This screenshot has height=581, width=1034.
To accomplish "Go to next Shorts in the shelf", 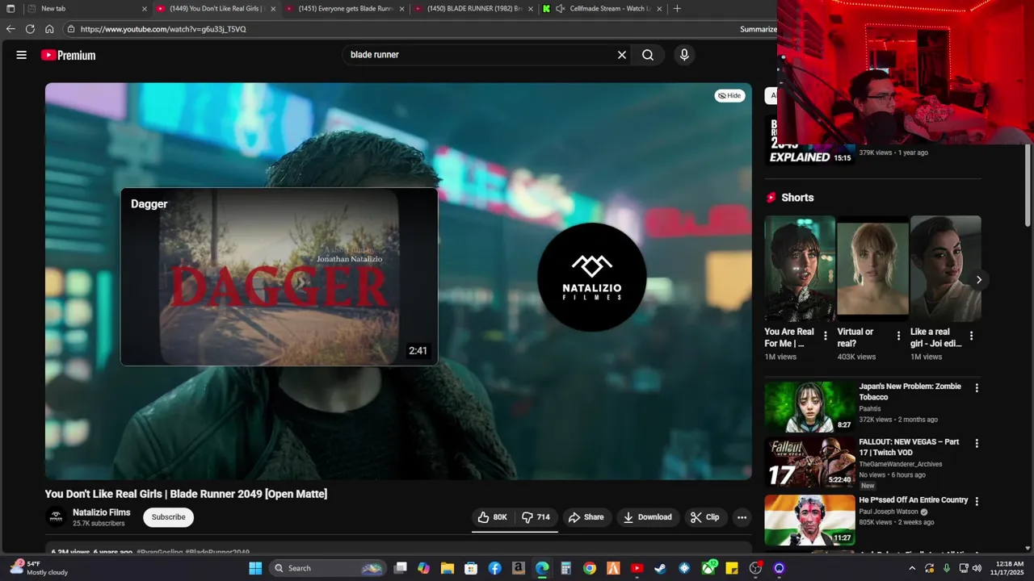I will click(978, 280).
